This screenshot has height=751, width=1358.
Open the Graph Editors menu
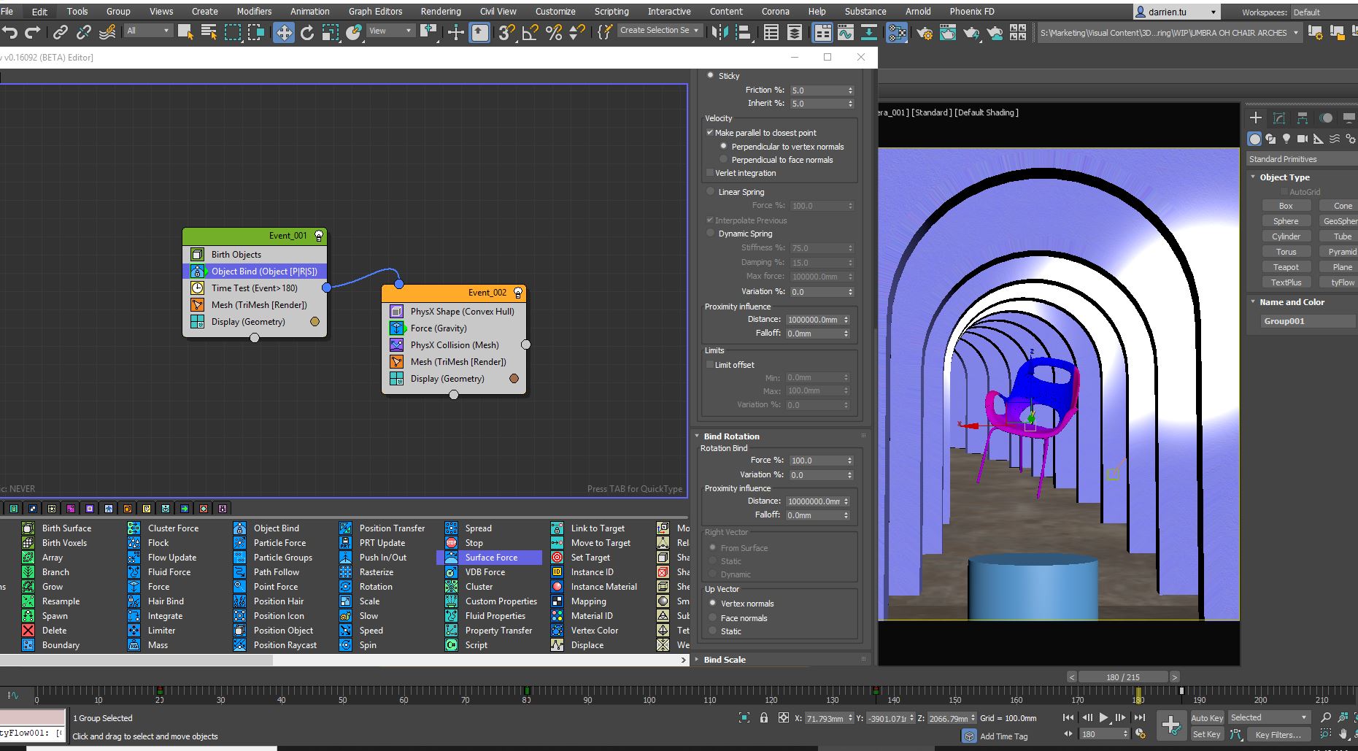pos(375,12)
